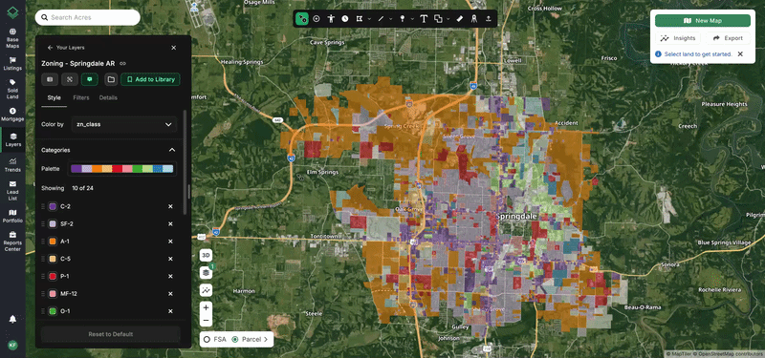Select the overlapping shapes merge tool

click(x=438, y=19)
